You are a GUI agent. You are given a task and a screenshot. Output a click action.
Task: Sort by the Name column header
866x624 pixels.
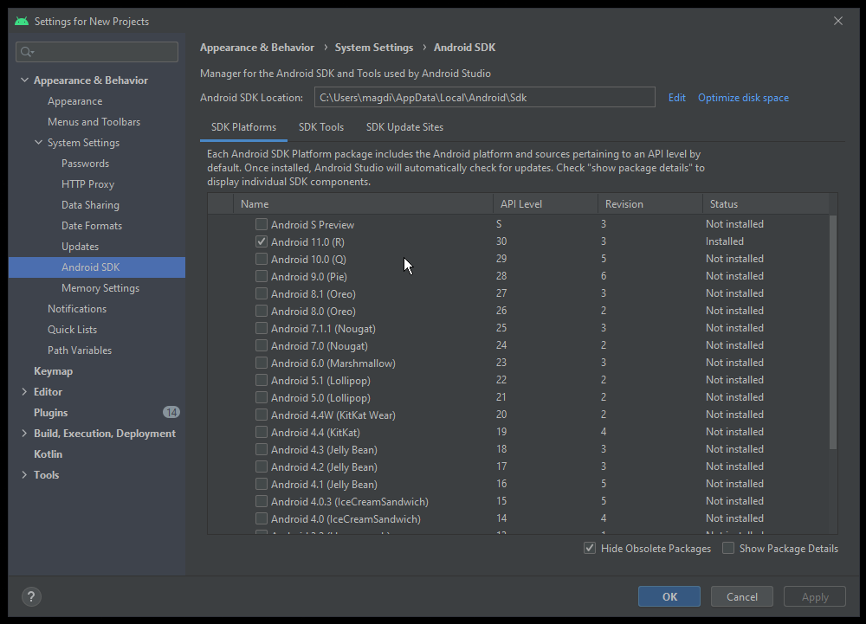pos(364,203)
